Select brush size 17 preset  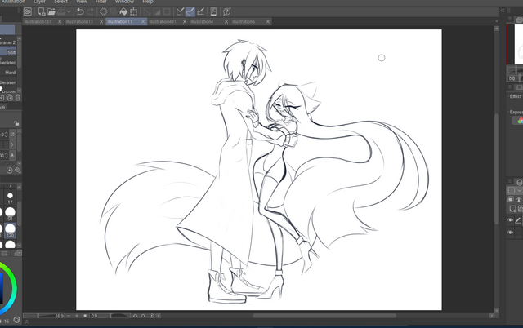(10, 197)
